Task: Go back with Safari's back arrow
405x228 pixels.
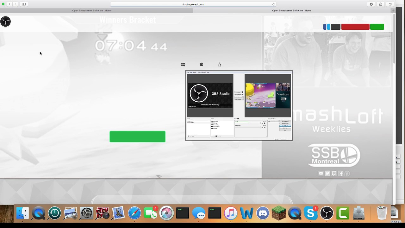Action: (9, 4)
